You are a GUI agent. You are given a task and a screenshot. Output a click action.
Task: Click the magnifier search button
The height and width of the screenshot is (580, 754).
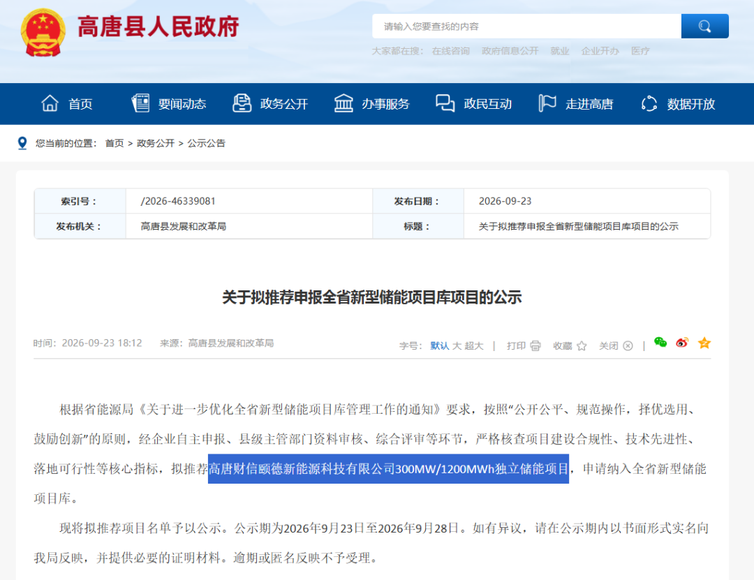click(x=704, y=26)
